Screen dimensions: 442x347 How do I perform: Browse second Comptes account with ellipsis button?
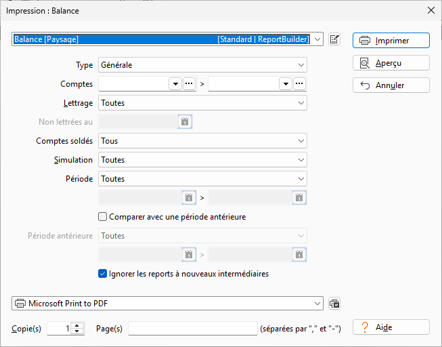point(299,84)
